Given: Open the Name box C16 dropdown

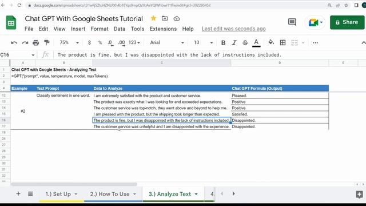Looking at the screenshot, I should [33, 55].
